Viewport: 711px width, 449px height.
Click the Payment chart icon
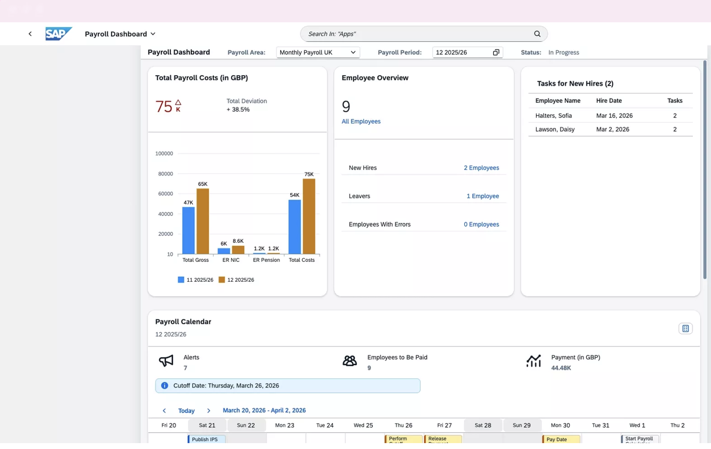(533, 361)
